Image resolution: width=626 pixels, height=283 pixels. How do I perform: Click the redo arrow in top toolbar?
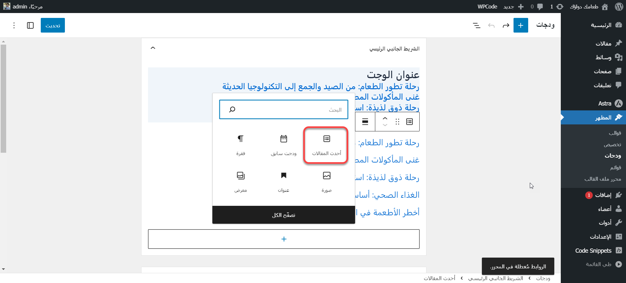(506, 25)
